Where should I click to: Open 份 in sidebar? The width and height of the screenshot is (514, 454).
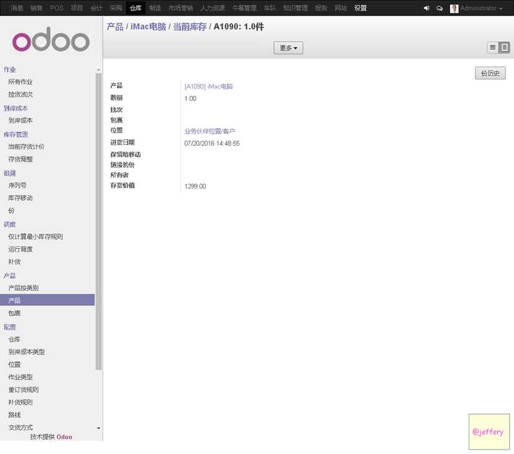pyautogui.click(x=11, y=211)
